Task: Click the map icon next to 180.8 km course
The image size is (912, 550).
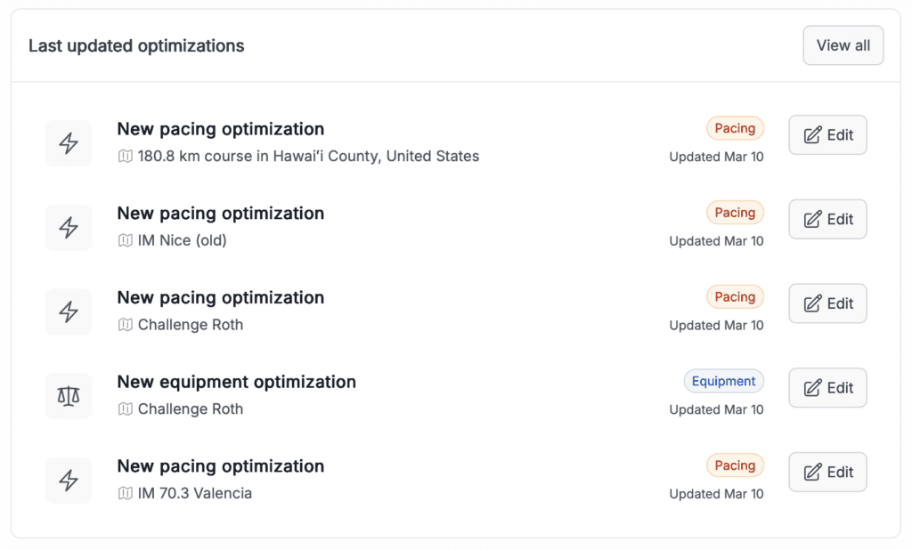Action: 125,157
